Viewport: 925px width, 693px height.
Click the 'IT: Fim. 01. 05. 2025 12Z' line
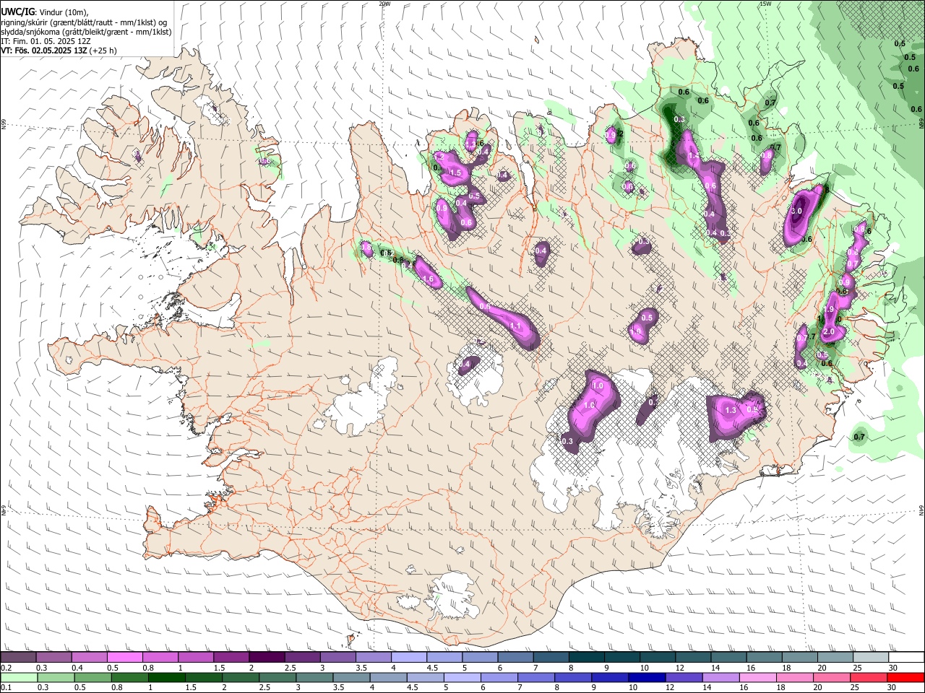(46, 41)
